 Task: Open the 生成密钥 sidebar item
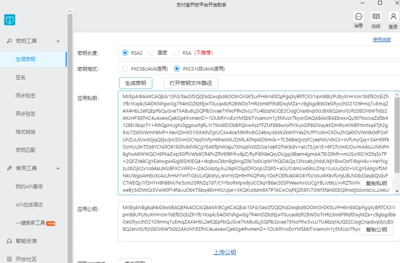pos(33,59)
